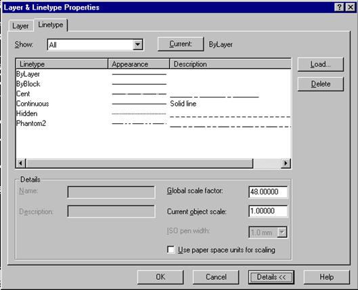Open the Show filter dropdown arrow
Viewport: 358px width, 290px height.
(137, 44)
